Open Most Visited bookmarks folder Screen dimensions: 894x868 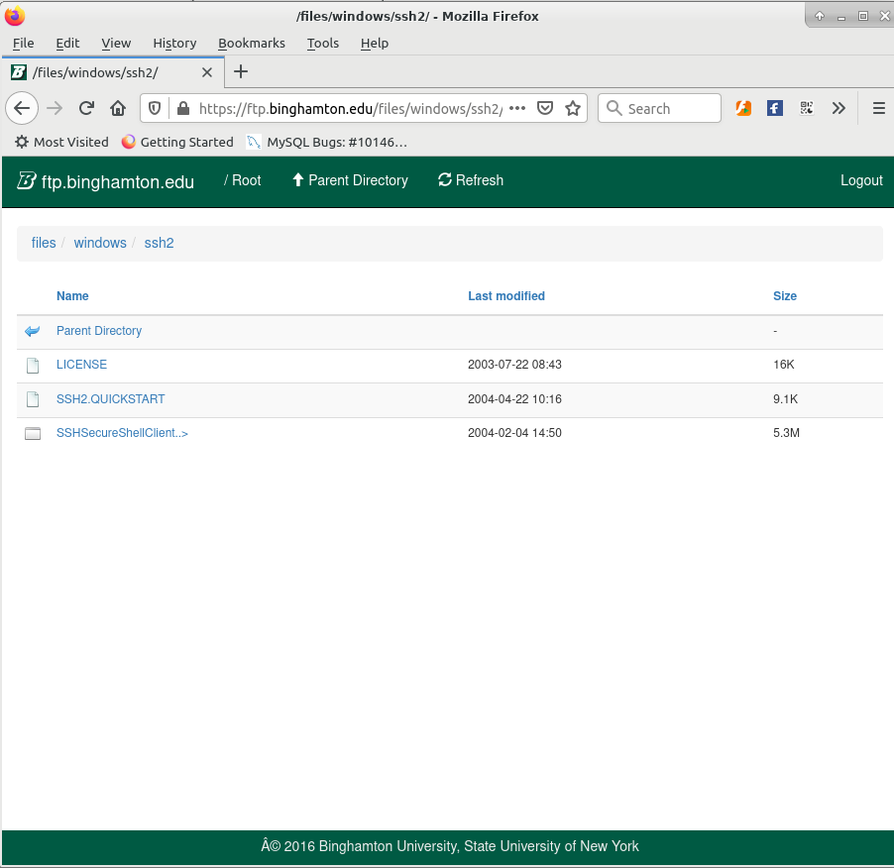coord(61,142)
